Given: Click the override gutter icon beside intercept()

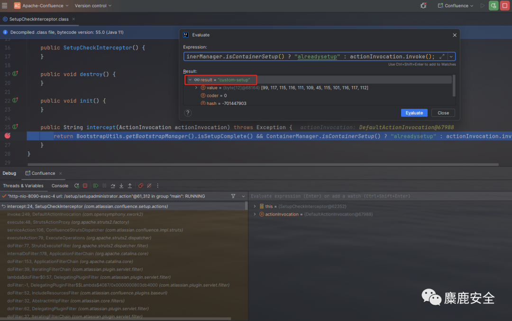Looking at the screenshot, I should tap(15, 127).
